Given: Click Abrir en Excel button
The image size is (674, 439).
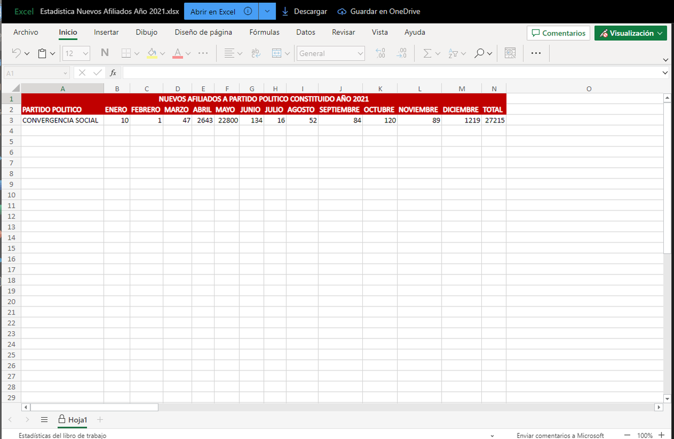Looking at the screenshot, I should click(x=221, y=11).
